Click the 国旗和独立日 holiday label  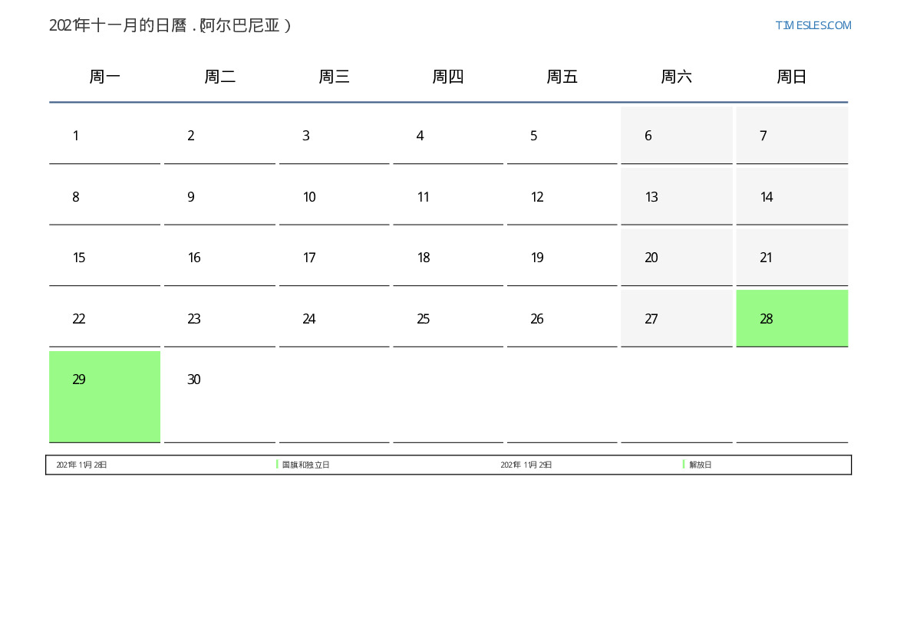pos(305,465)
